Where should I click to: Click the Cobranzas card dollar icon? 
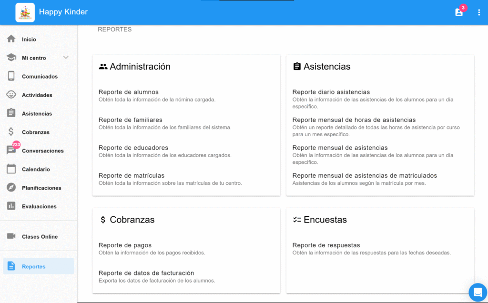point(103,220)
